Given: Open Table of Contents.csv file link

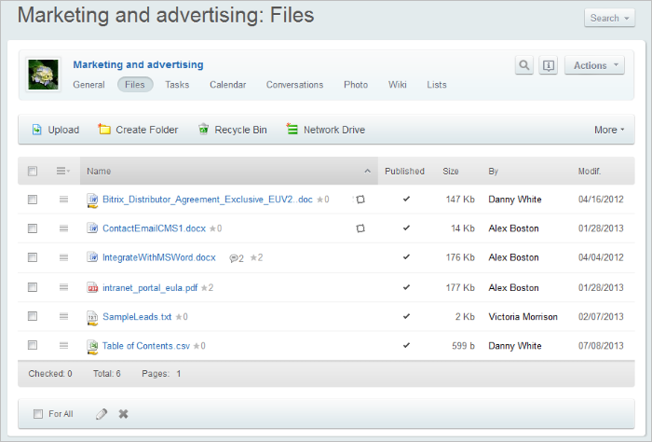Looking at the screenshot, I should (x=145, y=346).
